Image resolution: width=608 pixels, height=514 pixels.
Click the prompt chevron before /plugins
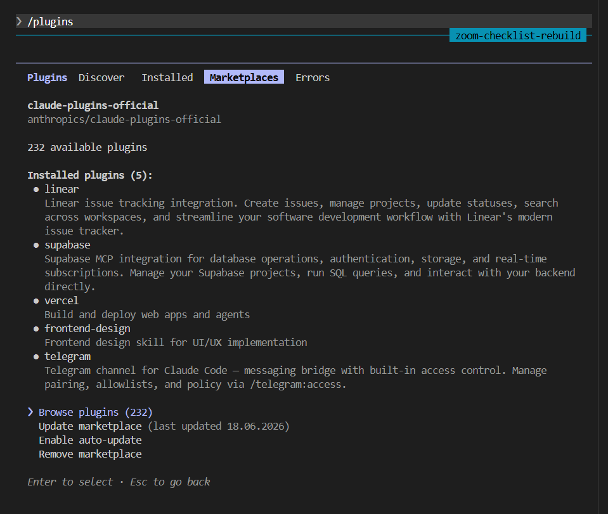19,22
